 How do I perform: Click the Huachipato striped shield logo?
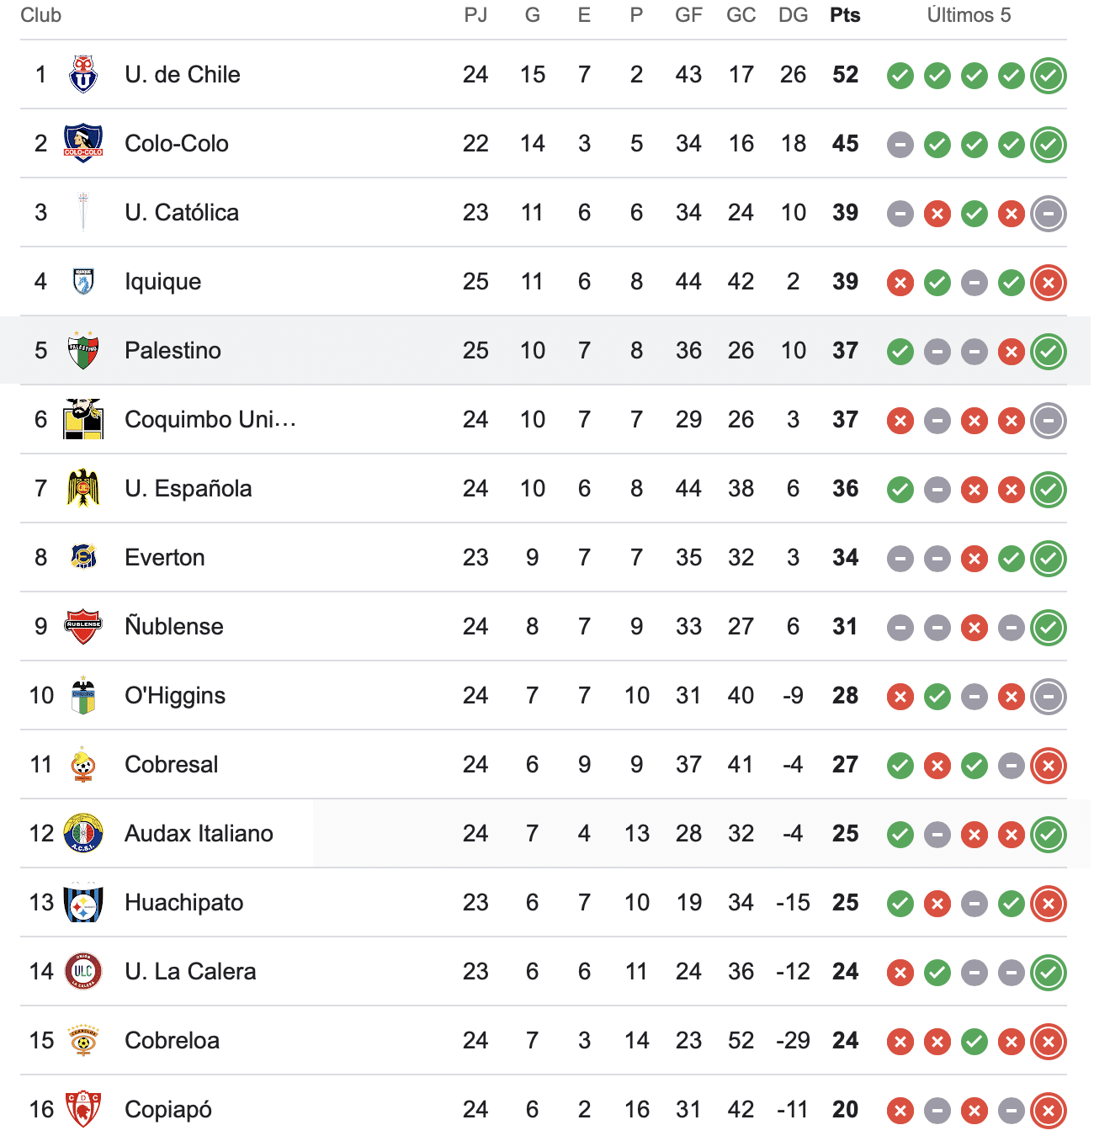82,903
